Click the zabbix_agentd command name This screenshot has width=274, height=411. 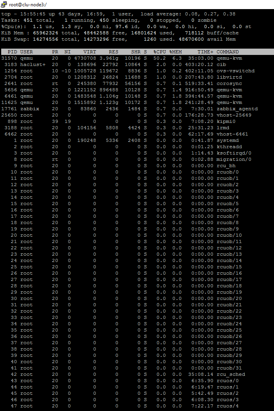[x=237, y=109]
